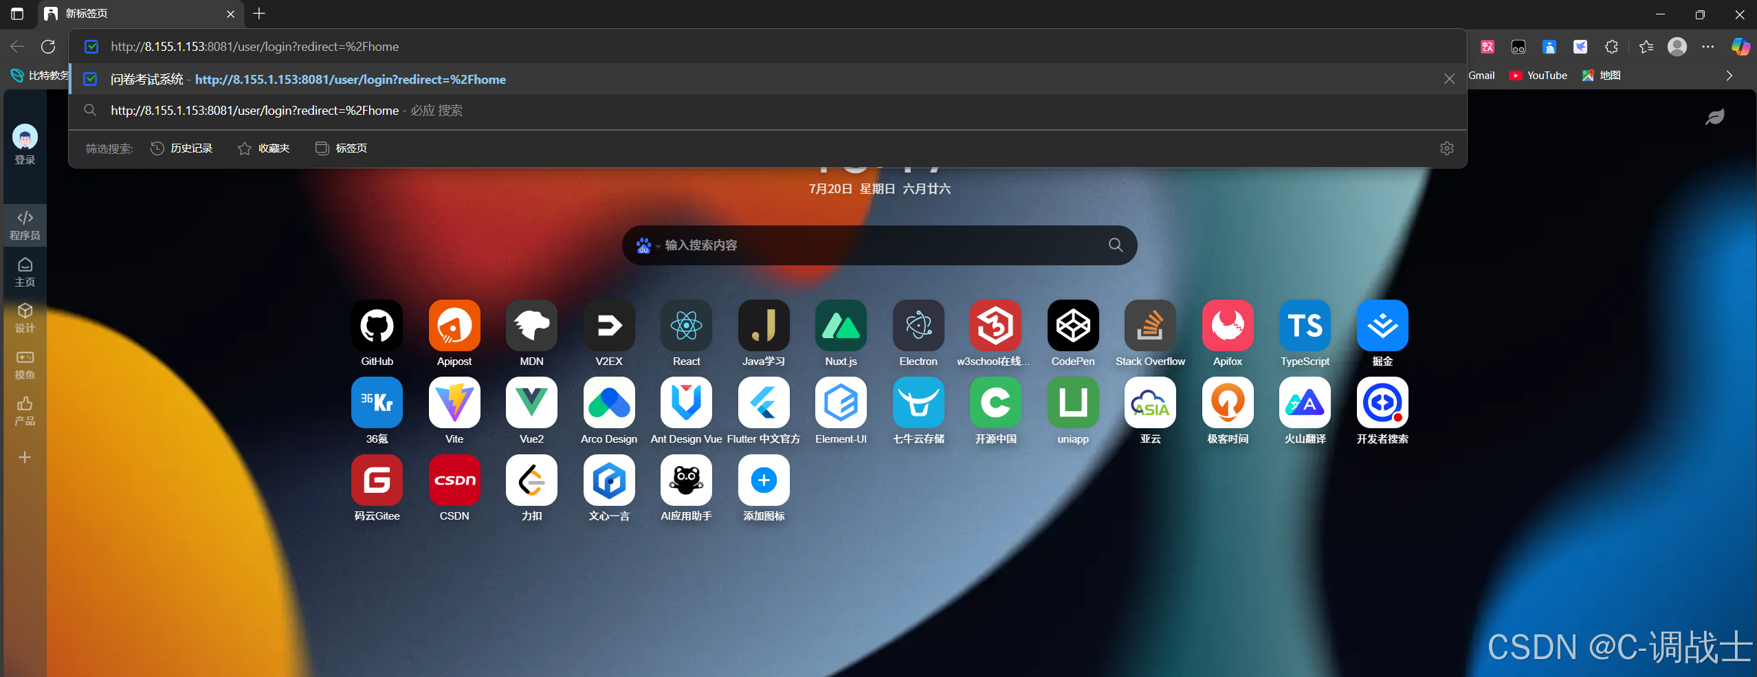Open browser Settings and more menu
Image resolution: width=1757 pixels, height=677 pixels.
[1708, 47]
